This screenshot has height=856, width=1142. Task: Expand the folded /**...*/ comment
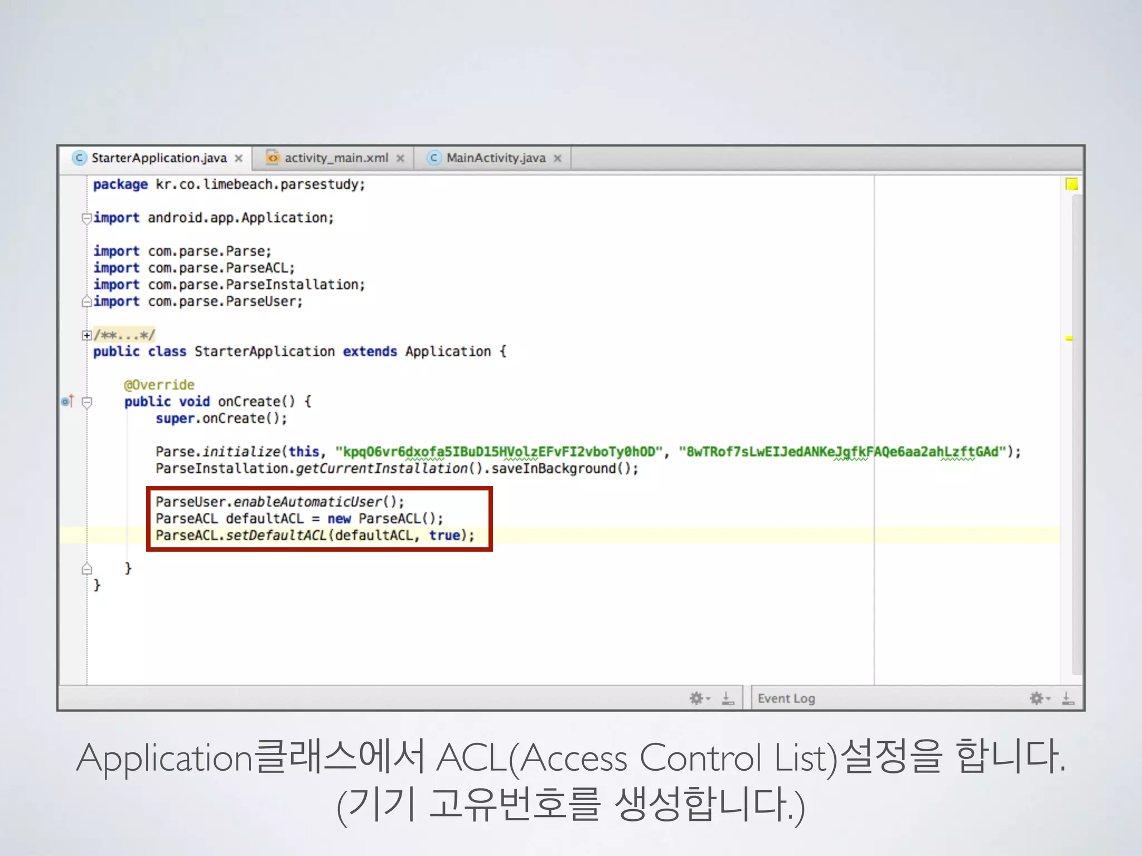pos(86,335)
